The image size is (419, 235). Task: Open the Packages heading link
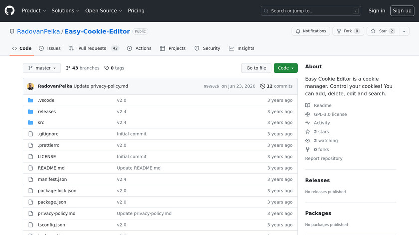tap(318, 213)
